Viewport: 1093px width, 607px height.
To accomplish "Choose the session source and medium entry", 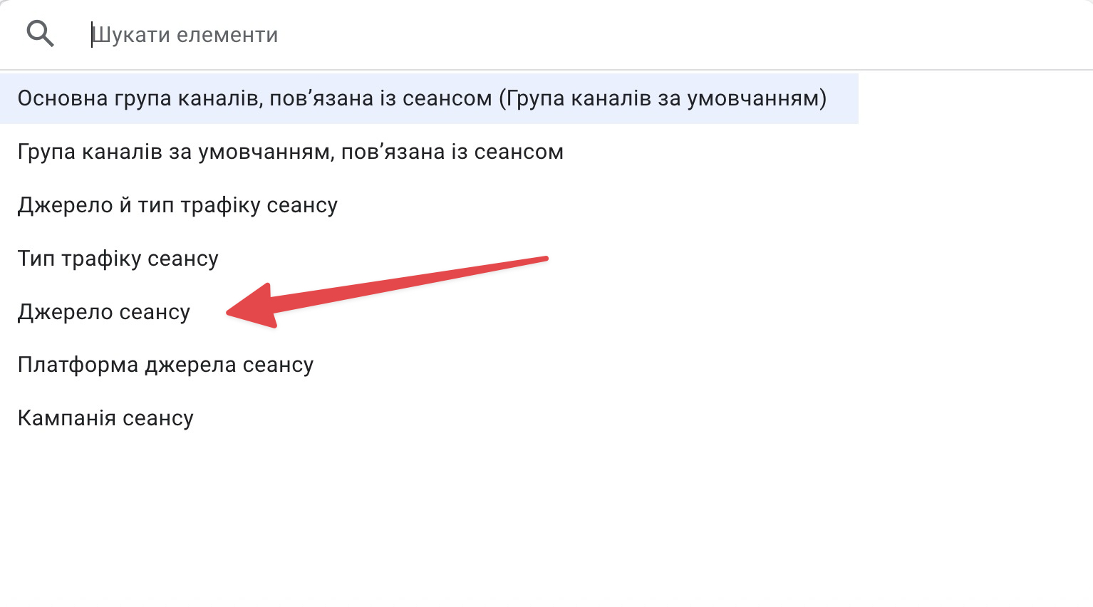I will tap(177, 205).
